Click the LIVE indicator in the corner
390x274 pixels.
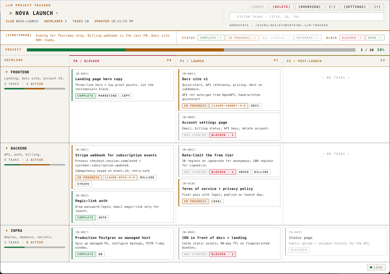pyautogui.click(x=376, y=267)
